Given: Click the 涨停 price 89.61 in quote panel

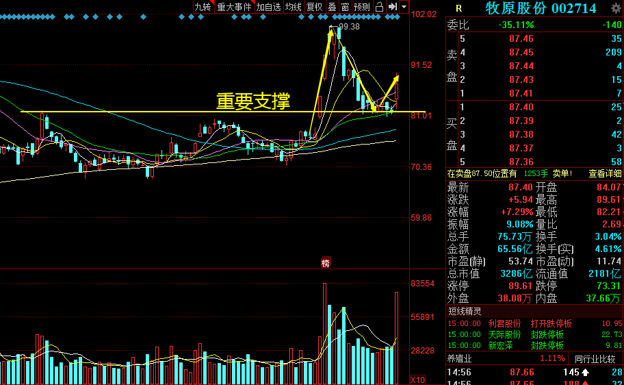Looking at the screenshot, I should pyautogui.click(x=521, y=286).
